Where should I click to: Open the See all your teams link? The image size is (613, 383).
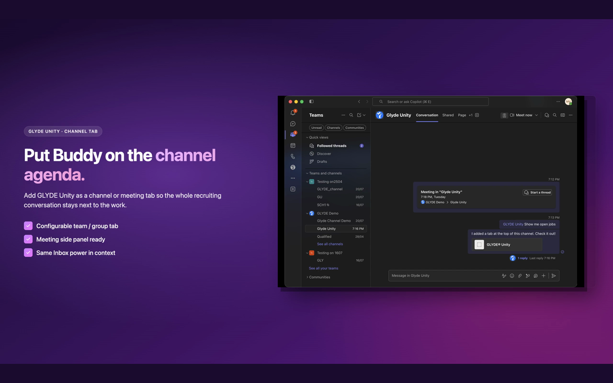coord(324,269)
